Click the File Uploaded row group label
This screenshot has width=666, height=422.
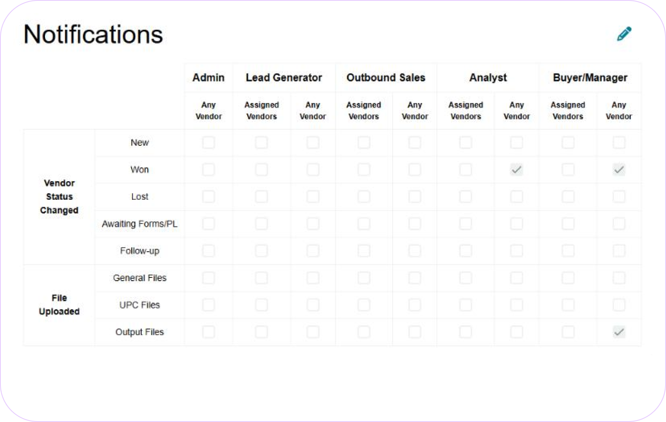tap(59, 305)
